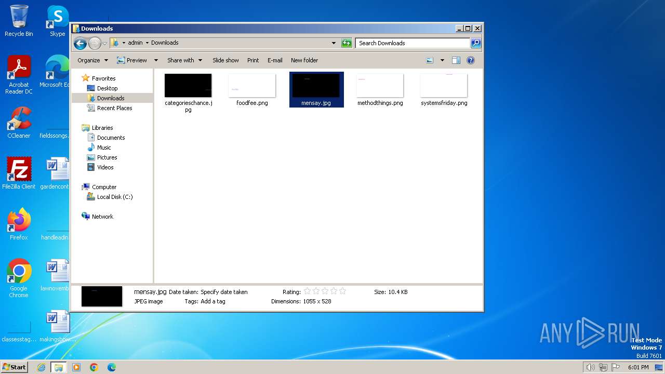665x374 pixels.
Task: Click the refresh button beside address bar
Action: coord(347,43)
